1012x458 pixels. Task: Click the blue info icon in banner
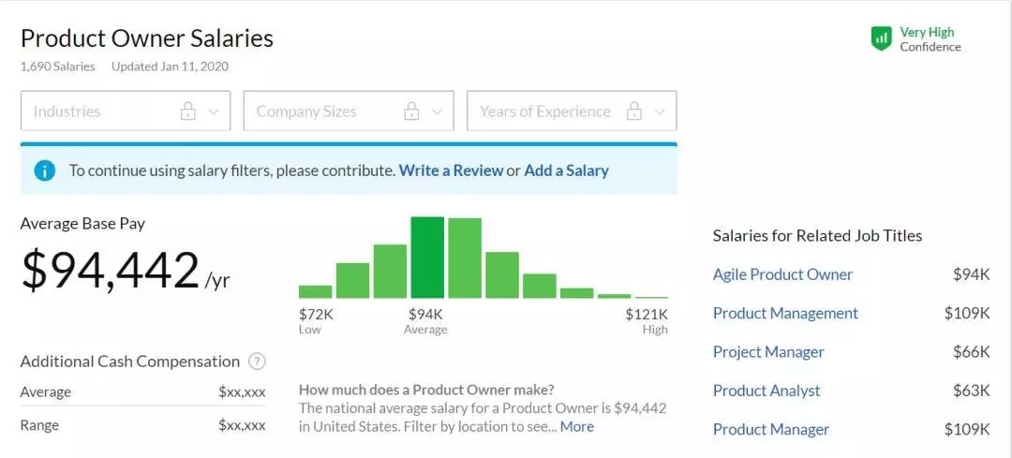45,170
